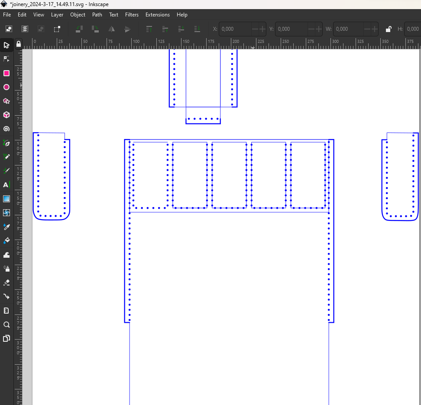The height and width of the screenshot is (405, 421).
Task: Increase the W width value with plus
Action: [375, 29]
